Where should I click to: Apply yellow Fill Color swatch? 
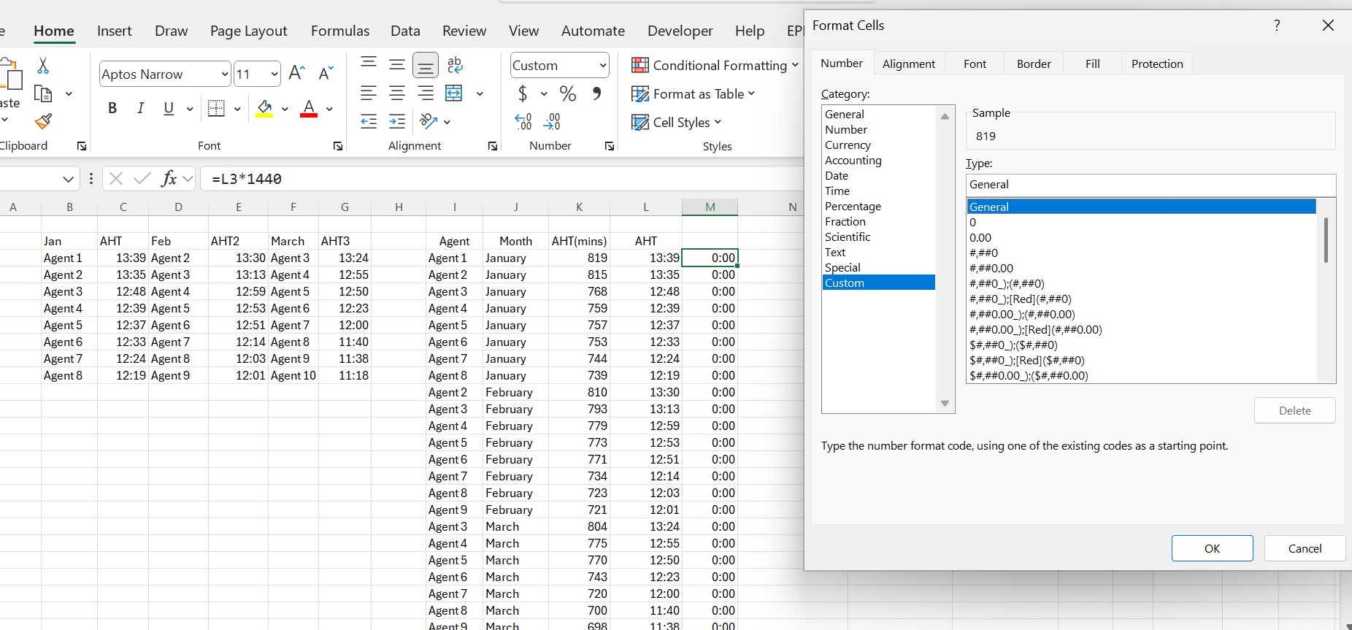(264, 109)
